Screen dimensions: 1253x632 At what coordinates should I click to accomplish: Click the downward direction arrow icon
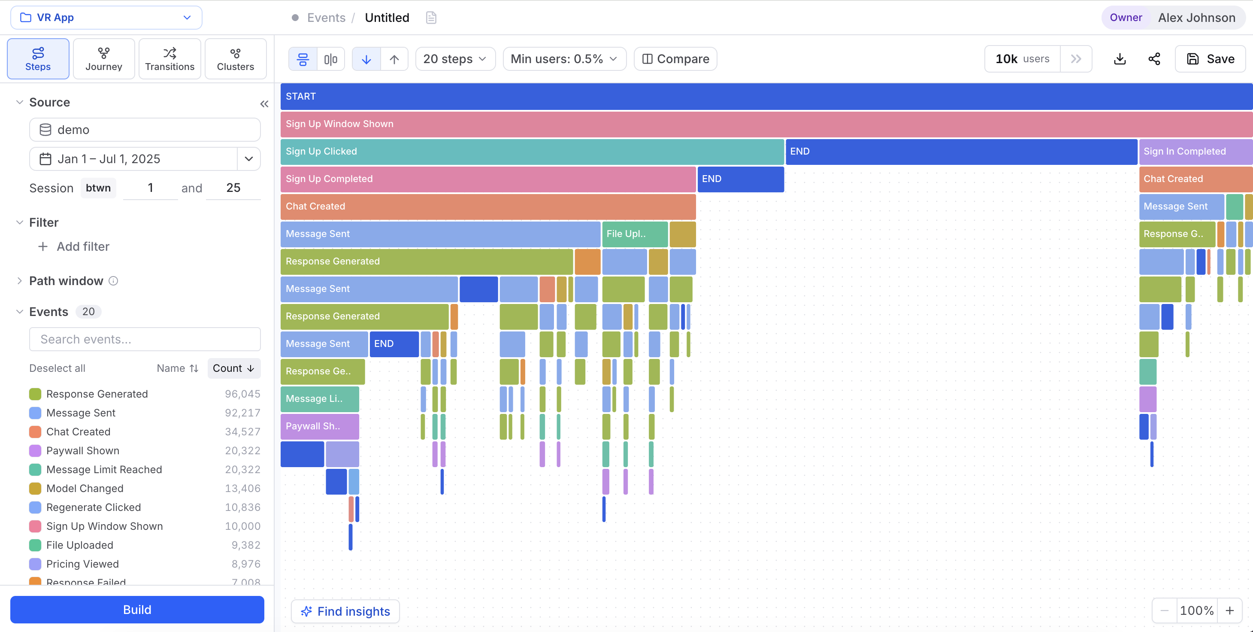(x=366, y=59)
